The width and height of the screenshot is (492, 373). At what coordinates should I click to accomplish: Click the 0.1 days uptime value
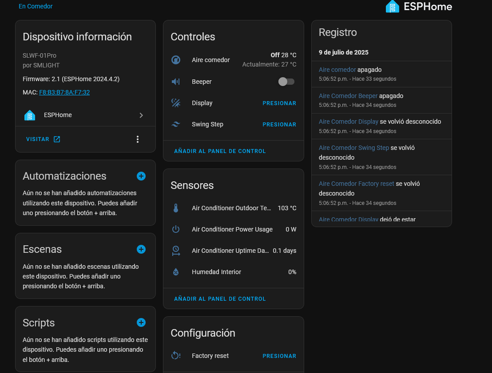284,251
